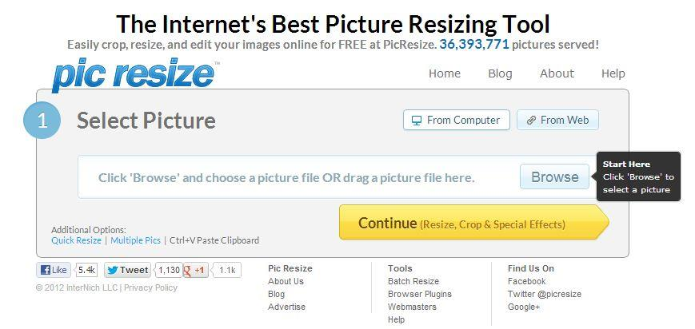Open the Browser Plugins link
The height and width of the screenshot is (329, 695).
419,294
